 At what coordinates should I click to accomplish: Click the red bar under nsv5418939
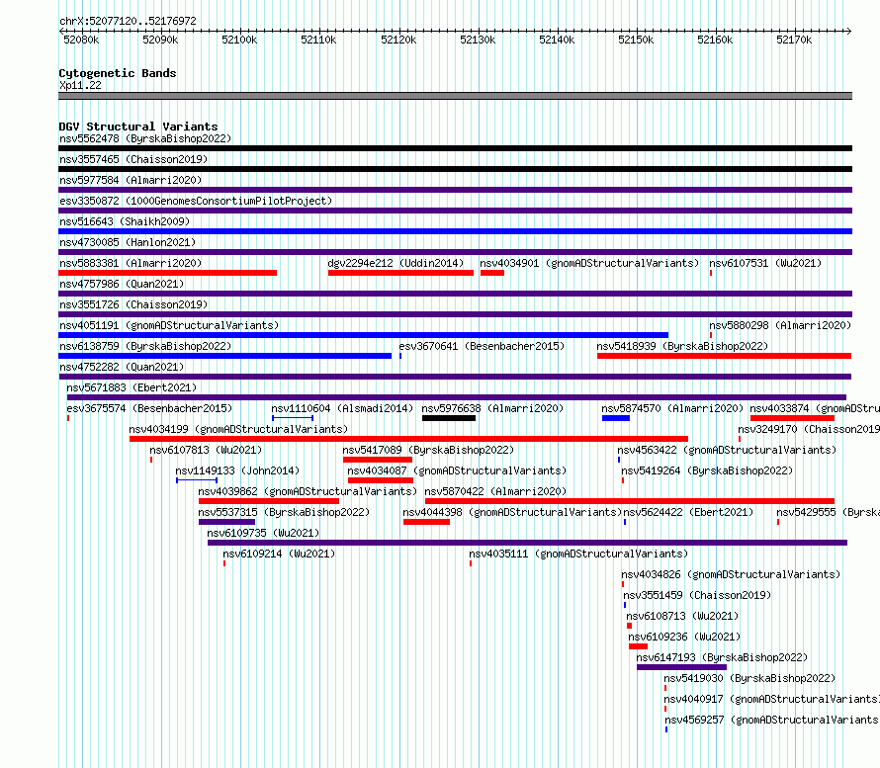tap(725, 356)
